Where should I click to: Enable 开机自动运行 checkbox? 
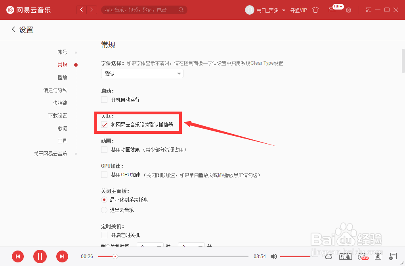(x=104, y=100)
